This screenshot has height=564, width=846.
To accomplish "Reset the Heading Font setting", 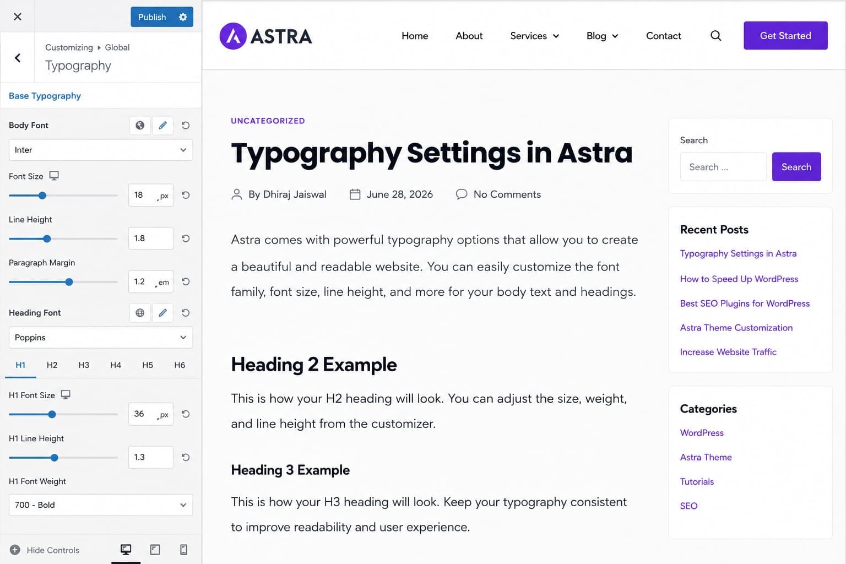I will pos(186,313).
